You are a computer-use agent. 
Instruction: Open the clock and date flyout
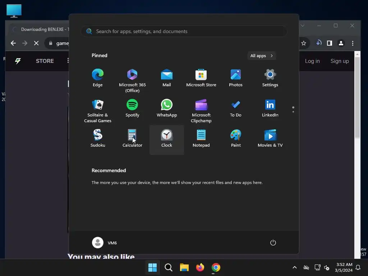tap(344, 267)
